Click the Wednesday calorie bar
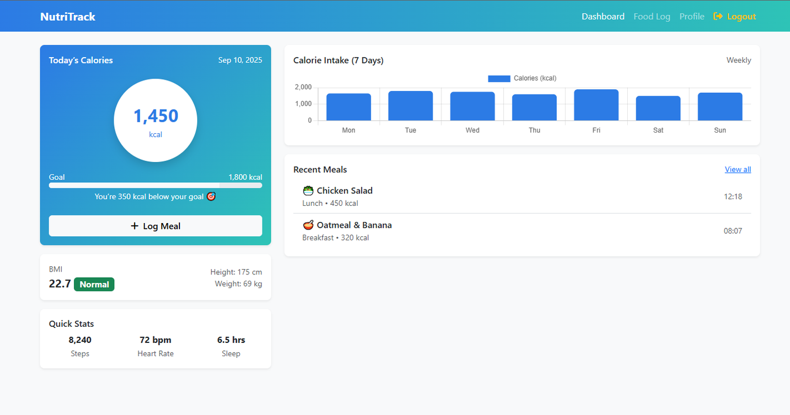The height and width of the screenshot is (415, 790). click(473, 106)
